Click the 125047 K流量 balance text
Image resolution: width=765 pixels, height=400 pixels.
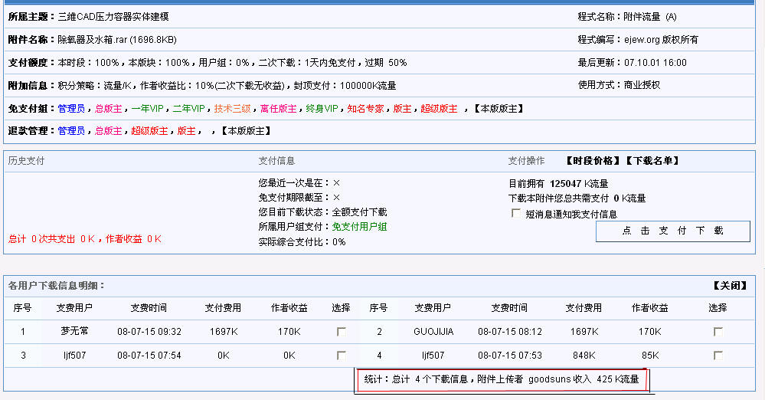click(579, 184)
